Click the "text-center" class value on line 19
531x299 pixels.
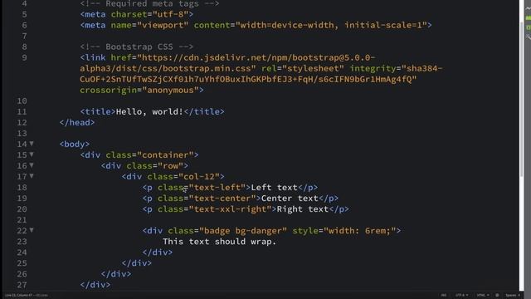(x=222, y=199)
